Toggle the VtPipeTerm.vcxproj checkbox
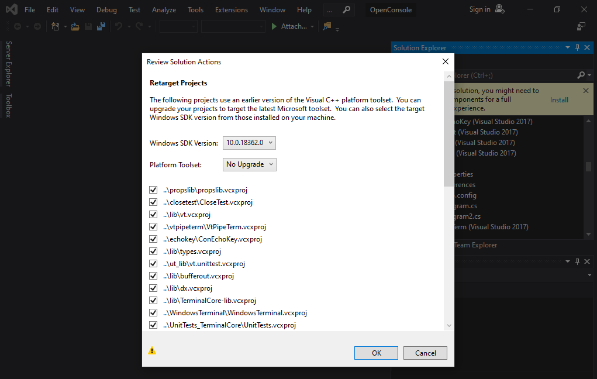 click(153, 227)
